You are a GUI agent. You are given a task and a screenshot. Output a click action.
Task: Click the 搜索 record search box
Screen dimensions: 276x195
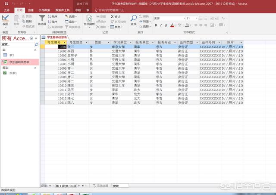[x=120, y=186]
